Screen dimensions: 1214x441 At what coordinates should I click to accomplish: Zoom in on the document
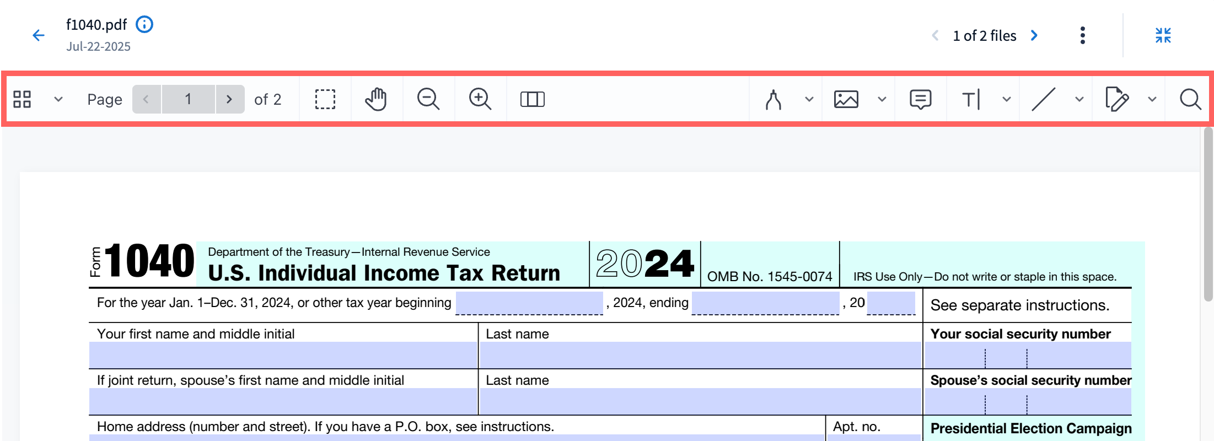coord(480,99)
